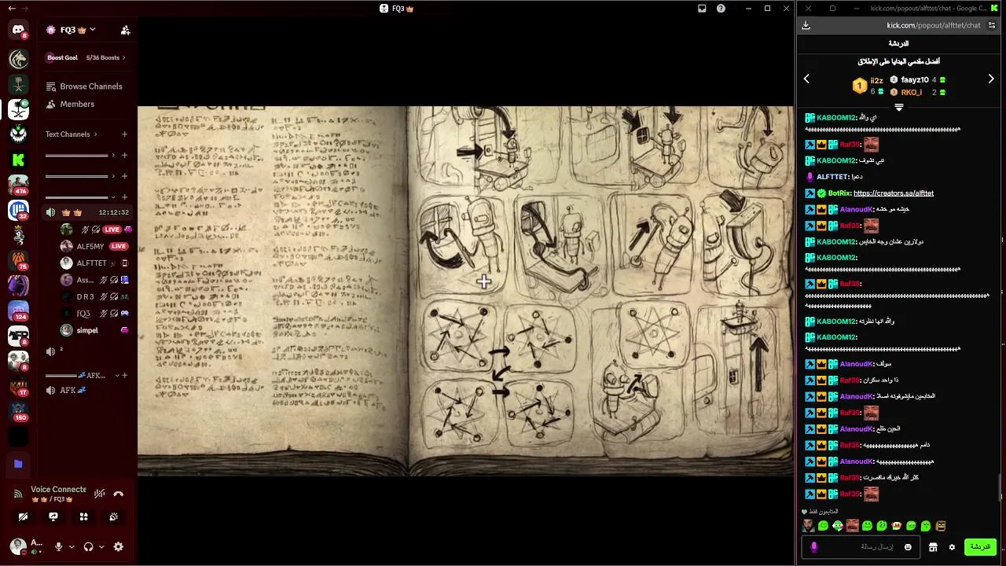Select user D R 3 in voice channel
This screenshot has width=1006, height=566.
pos(94,296)
